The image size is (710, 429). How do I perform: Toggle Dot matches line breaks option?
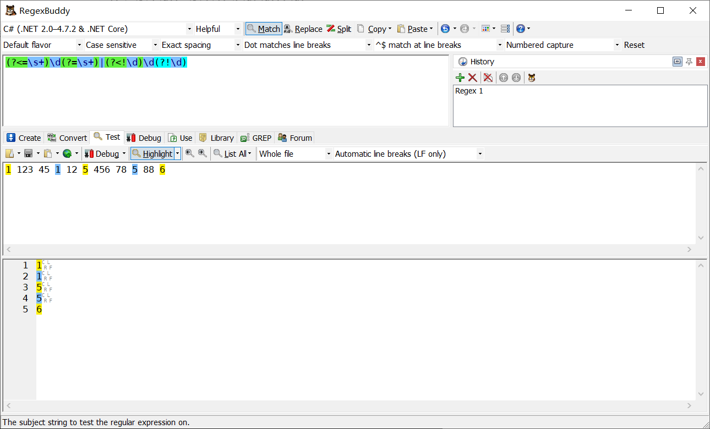[308, 45]
